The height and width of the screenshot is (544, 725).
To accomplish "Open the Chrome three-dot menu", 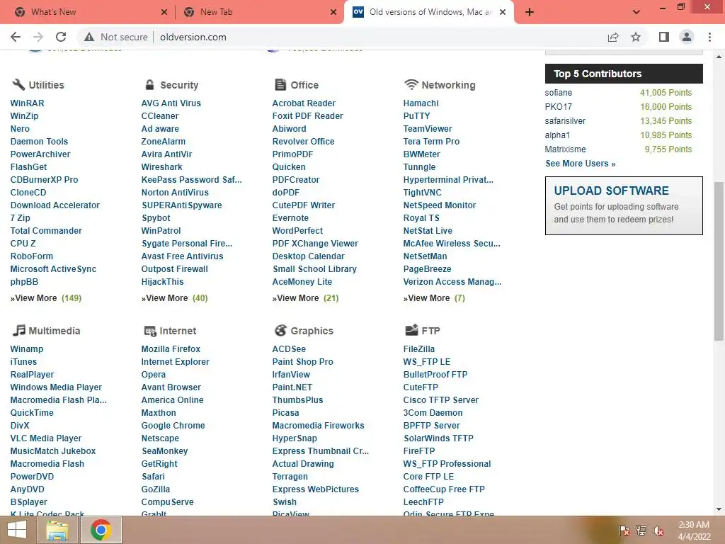I will (x=709, y=37).
